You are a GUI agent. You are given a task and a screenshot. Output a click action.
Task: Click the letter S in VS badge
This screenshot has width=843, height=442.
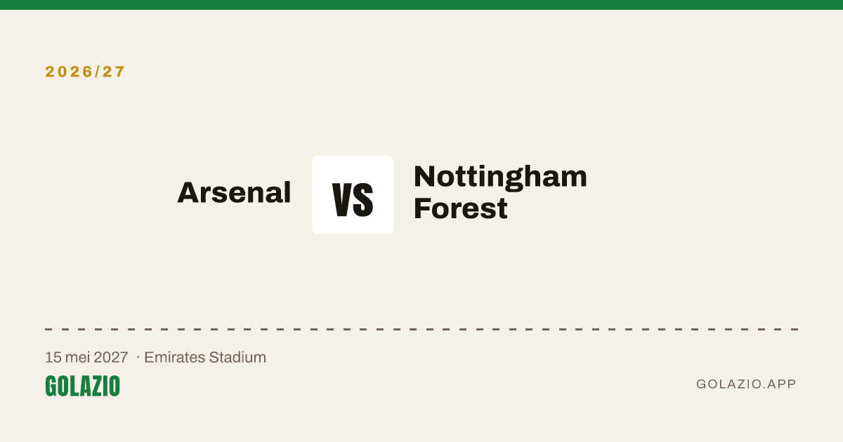pyautogui.click(x=364, y=199)
